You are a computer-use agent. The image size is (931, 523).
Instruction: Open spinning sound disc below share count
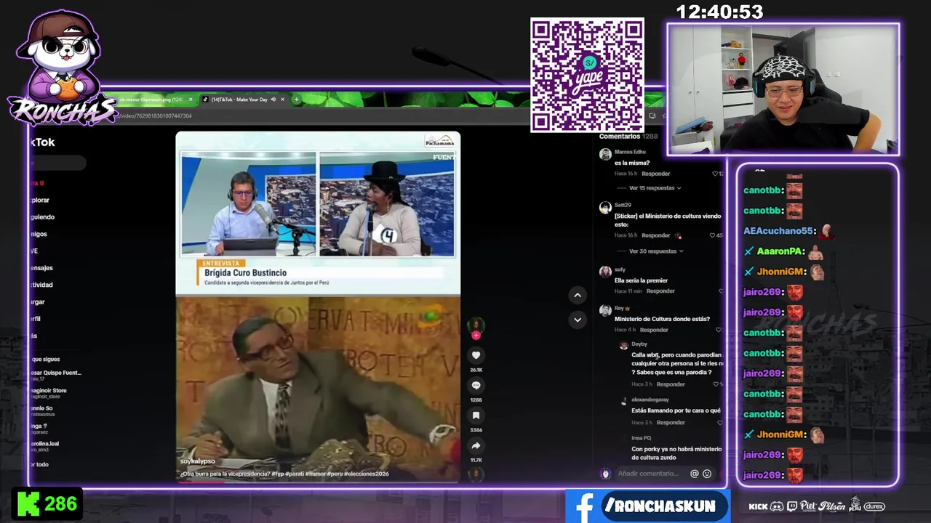point(476,474)
